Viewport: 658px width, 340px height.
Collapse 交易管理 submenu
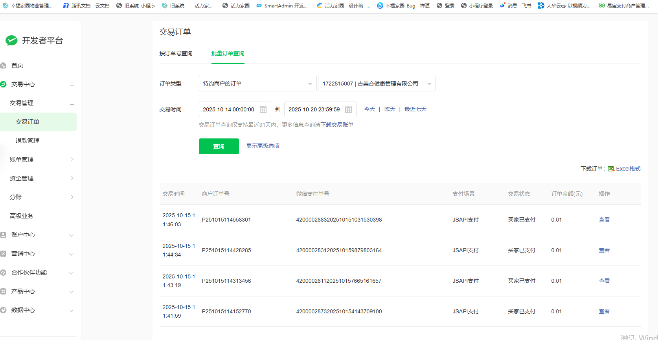[x=72, y=104]
